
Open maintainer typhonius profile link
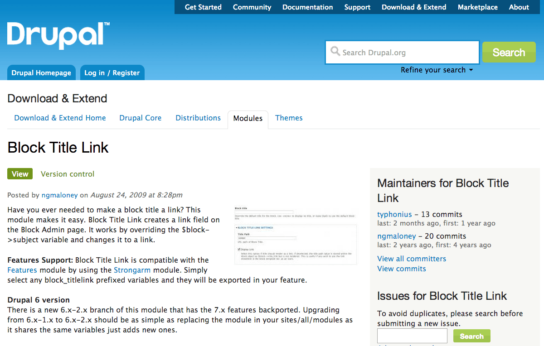[x=394, y=214]
